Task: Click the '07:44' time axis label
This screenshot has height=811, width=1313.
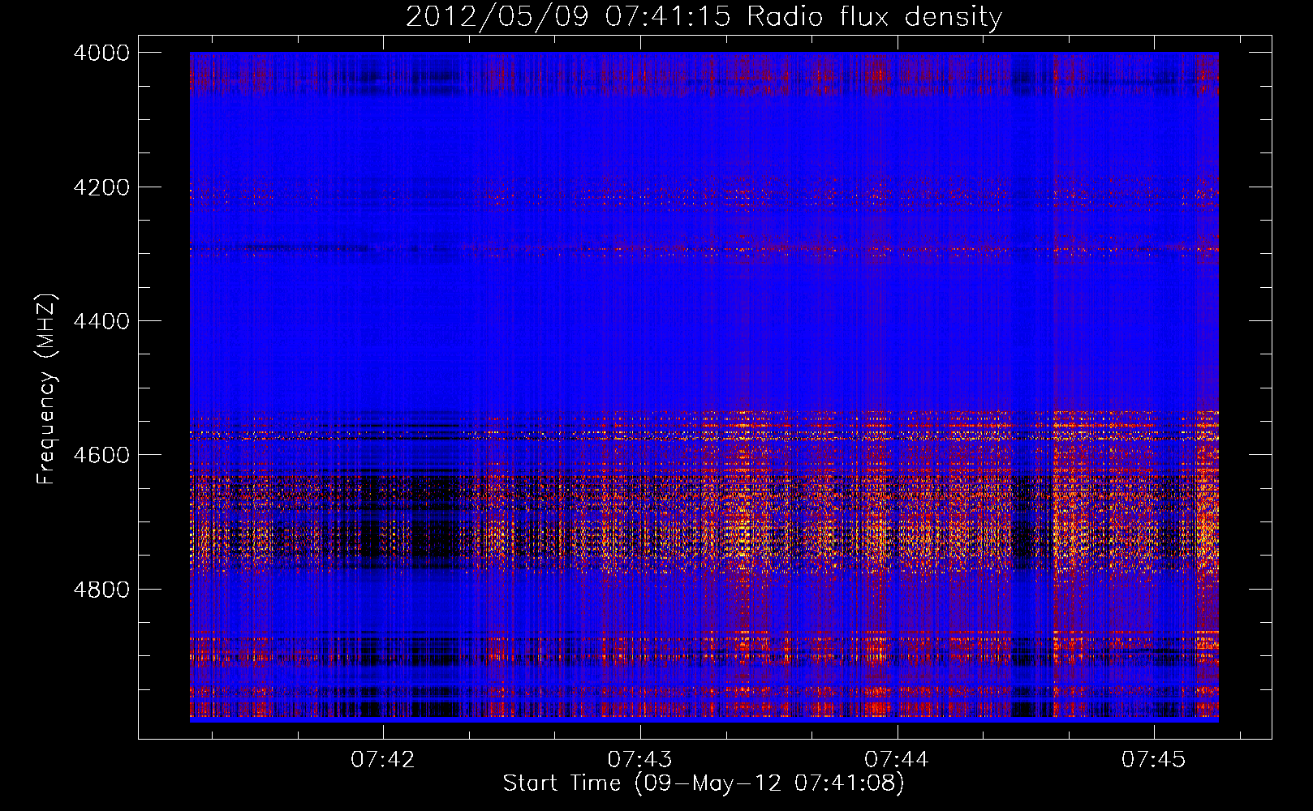Action: pyautogui.click(x=897, y=760)
